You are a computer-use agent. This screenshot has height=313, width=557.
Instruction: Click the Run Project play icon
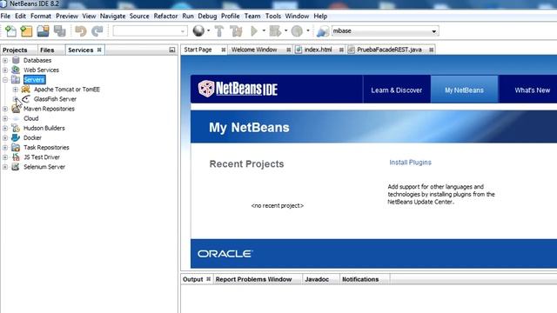coord(254,31)
